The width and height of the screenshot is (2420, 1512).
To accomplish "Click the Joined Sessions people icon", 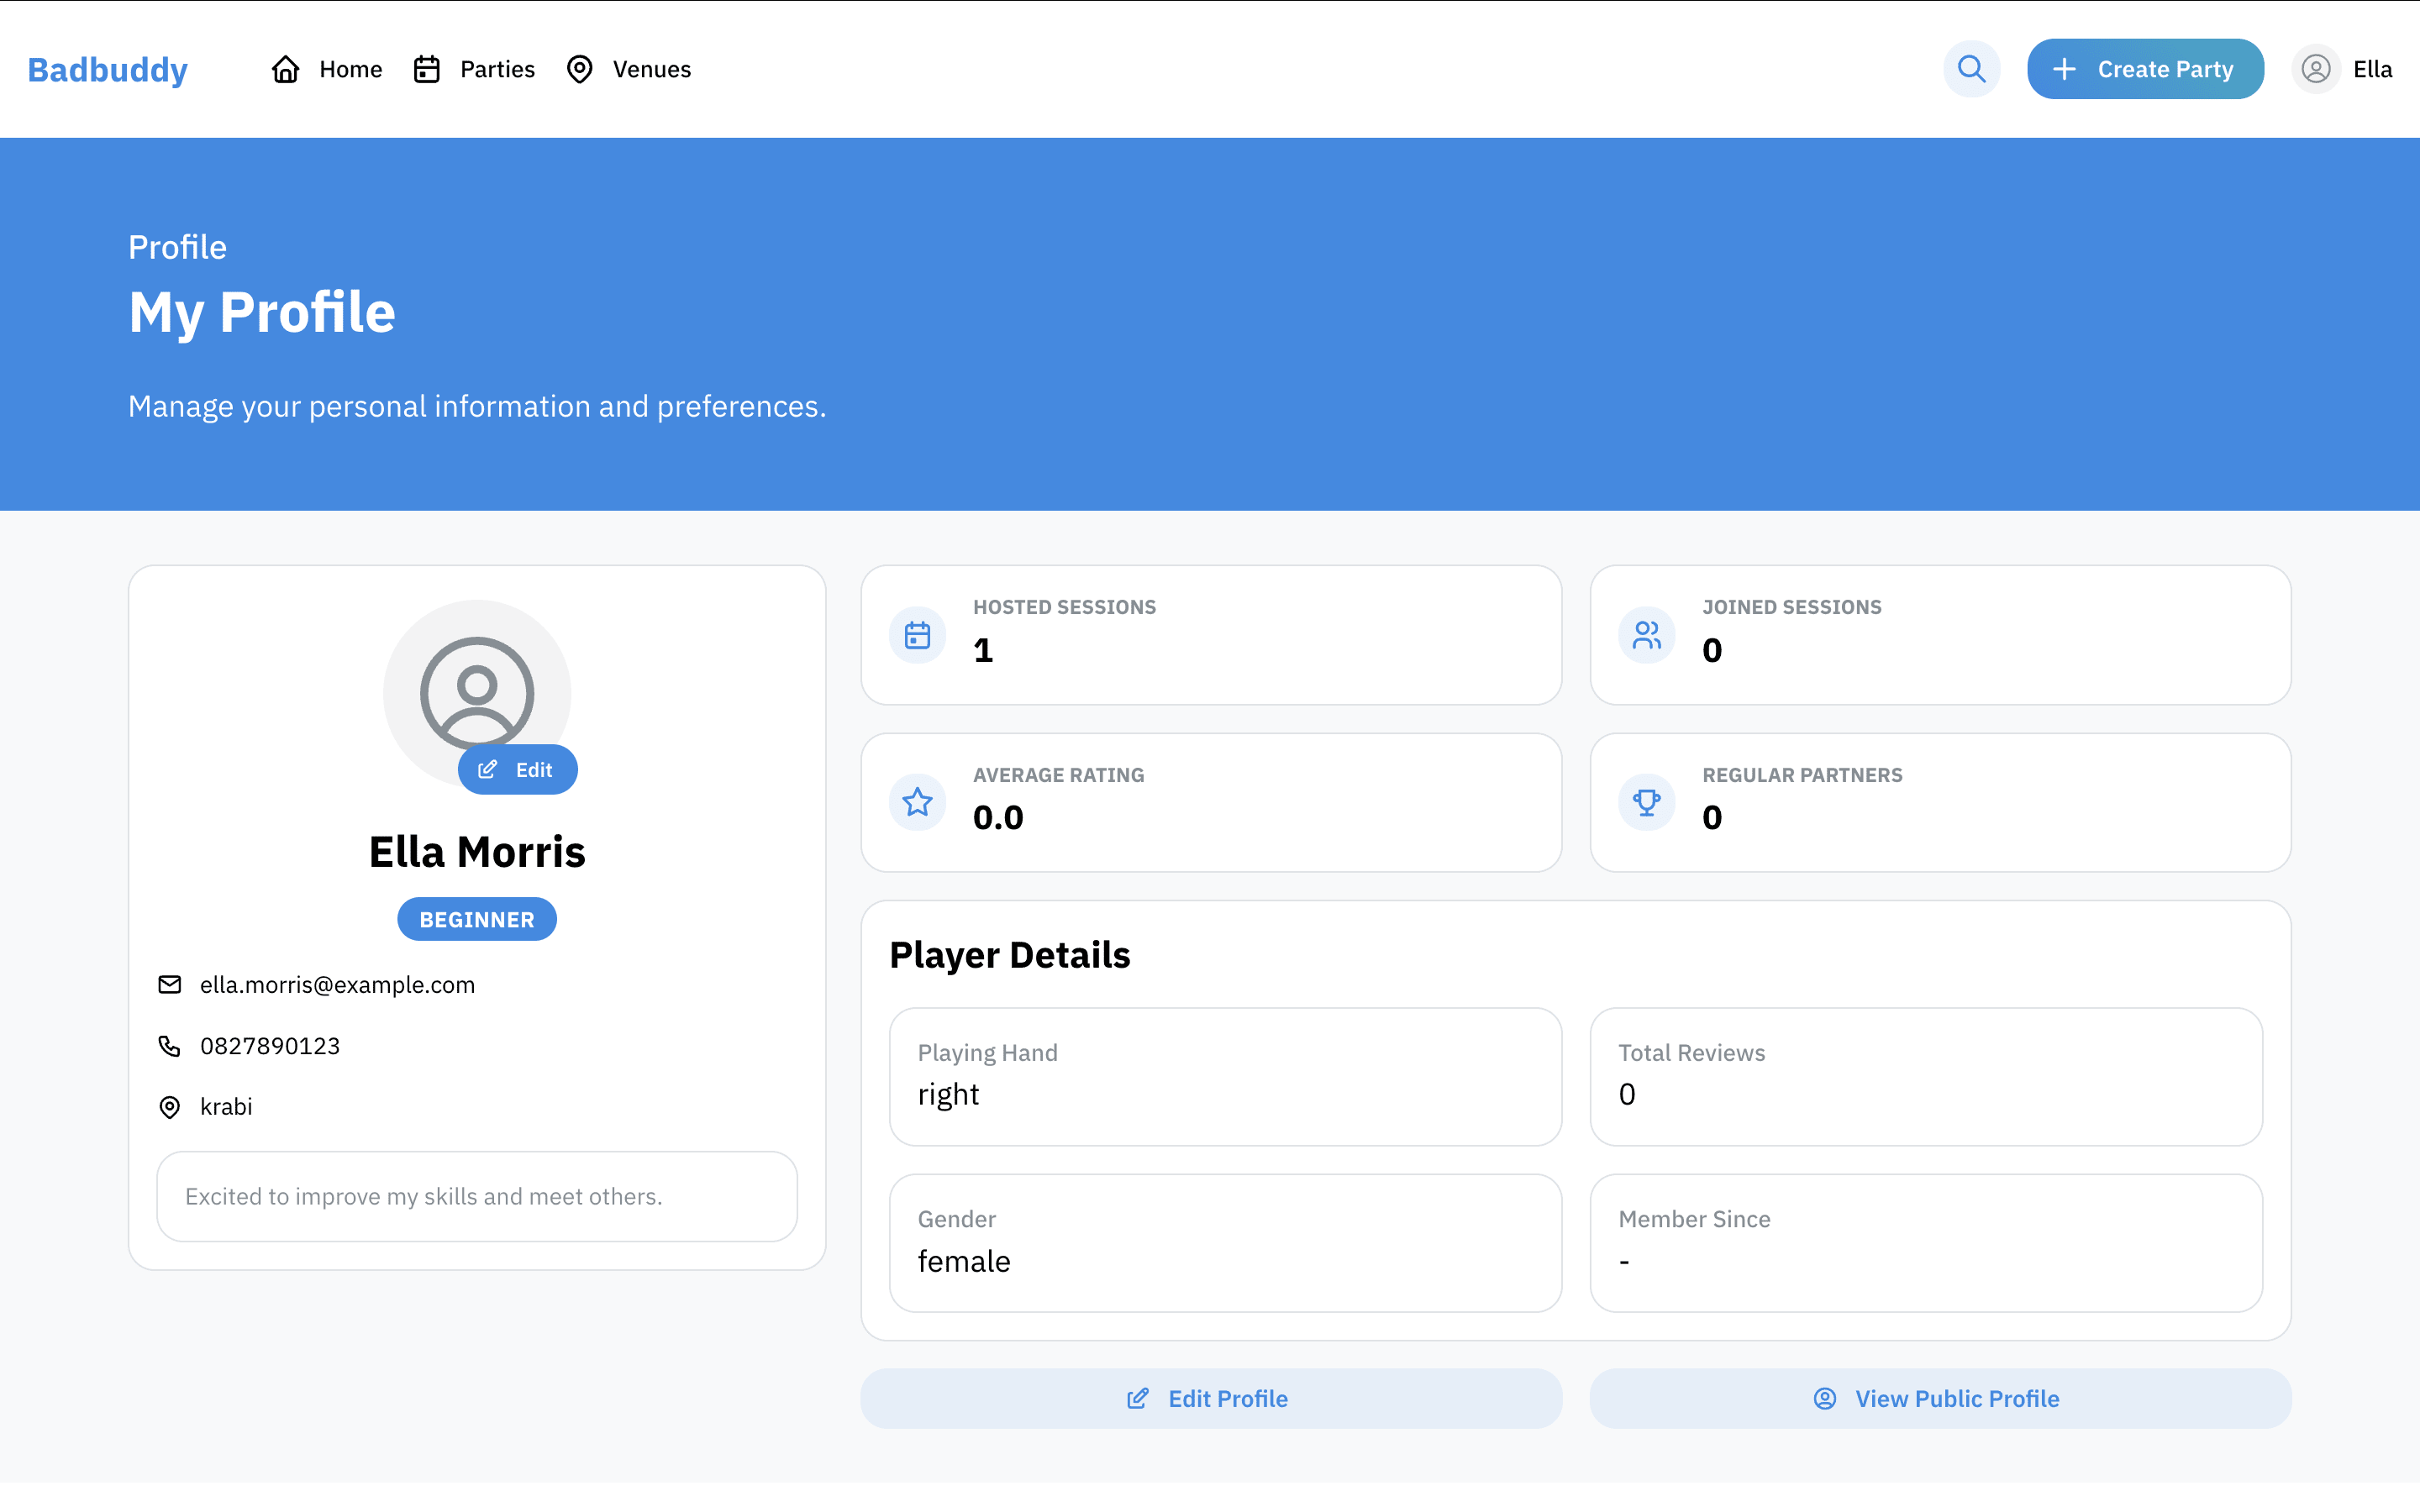I will pos(1646,635).
